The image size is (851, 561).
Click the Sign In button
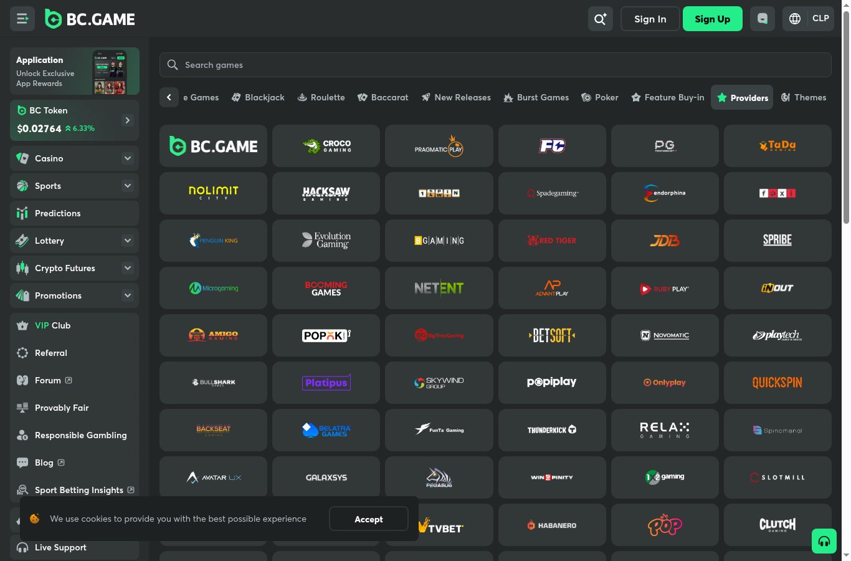tap(650, 19)
